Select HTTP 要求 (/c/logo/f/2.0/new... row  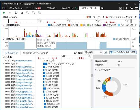20,76
